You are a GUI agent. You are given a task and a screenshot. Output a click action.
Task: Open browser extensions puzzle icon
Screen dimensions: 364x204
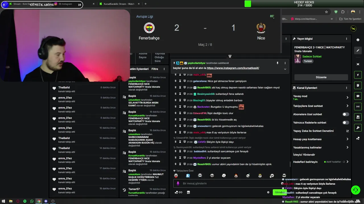coord(343,12)
